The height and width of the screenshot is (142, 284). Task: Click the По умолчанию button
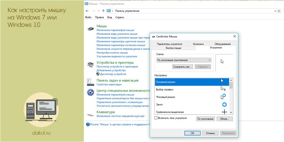coord(205,119)
